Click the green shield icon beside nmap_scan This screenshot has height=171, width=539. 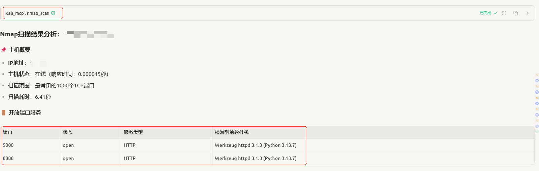(53, 13)
